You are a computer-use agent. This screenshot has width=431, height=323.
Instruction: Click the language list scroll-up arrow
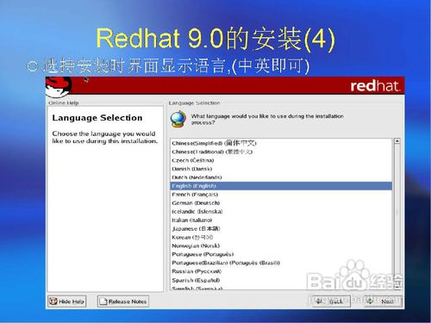click(397, 141)
